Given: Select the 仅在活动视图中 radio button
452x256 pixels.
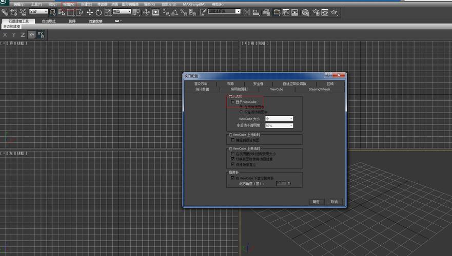Looking at the screenshot, I should pos(241,112).
